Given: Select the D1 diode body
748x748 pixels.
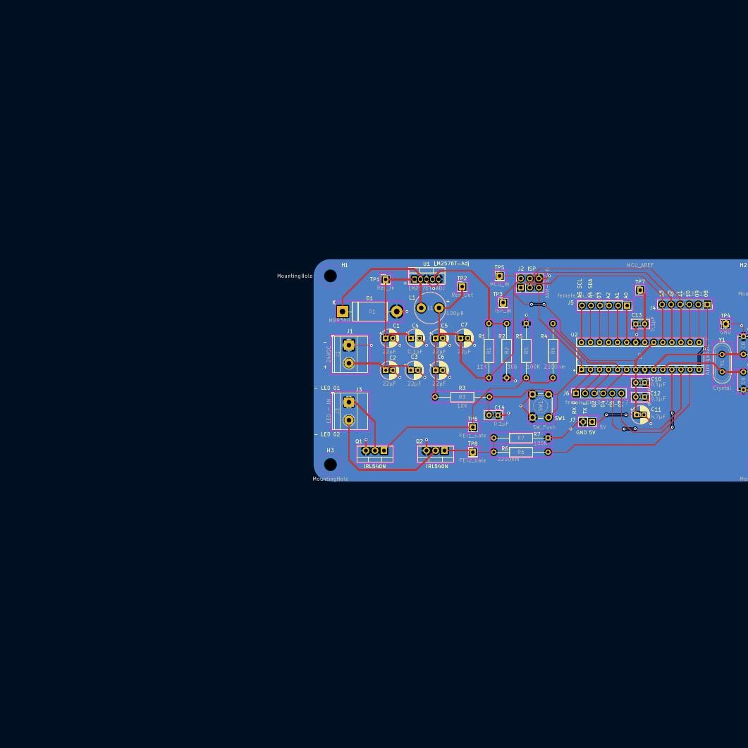Looking at the screenshot, I should pyautogui.click(x=369, y=312).
